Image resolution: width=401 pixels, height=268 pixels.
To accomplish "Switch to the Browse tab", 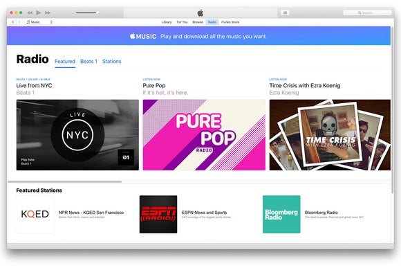I will click(x=198, y=22).
